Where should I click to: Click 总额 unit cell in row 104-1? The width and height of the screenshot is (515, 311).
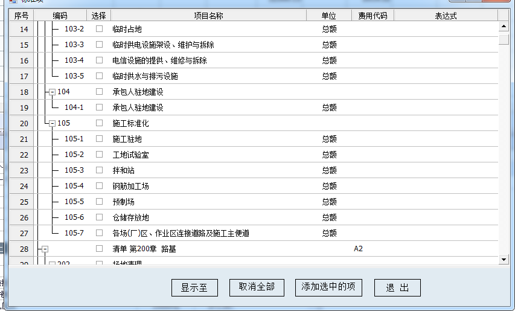coord(330,107)
